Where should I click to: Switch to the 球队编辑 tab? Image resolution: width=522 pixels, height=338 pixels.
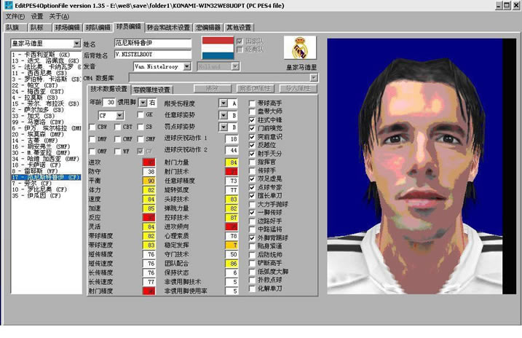(98, 28)
